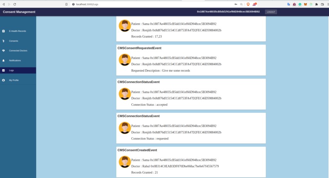The image size is (329, 178).
Task: Click avatar in the Connection Status accepted card
Action: 125,93
